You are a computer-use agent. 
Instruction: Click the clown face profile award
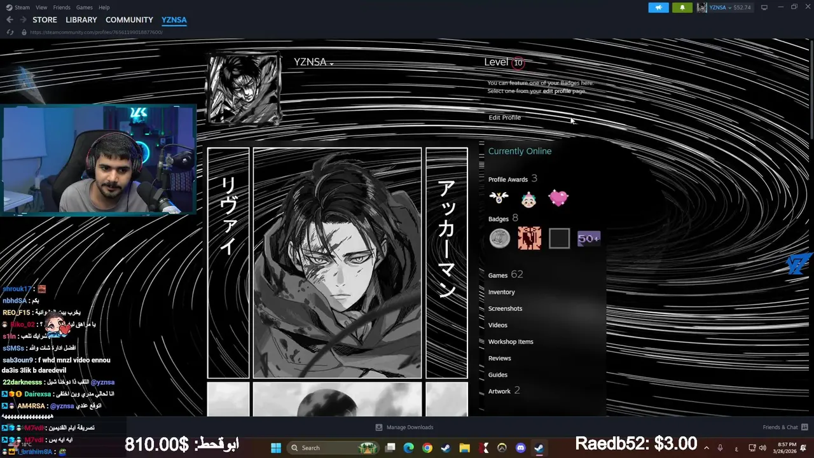point(528,198)
